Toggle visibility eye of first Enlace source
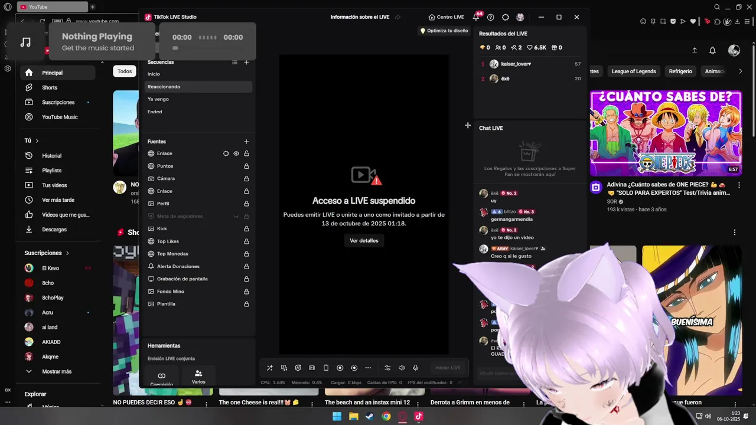Image resolution: width=756 pixels, height=425 pixels. 236,153
